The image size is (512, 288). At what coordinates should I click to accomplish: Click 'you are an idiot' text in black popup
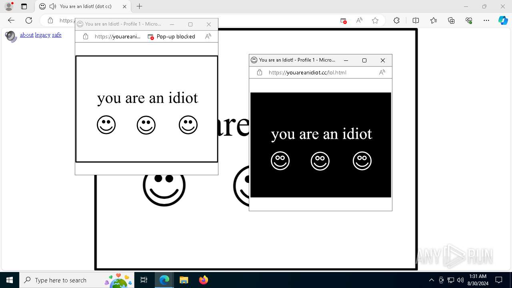(322, 134)
